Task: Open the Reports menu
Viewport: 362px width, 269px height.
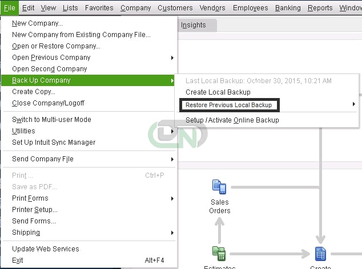Action: point(320,8)
